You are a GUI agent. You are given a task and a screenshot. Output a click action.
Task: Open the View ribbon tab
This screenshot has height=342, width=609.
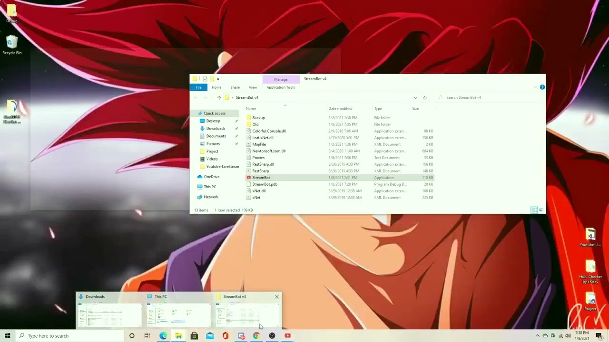[253, 87]
